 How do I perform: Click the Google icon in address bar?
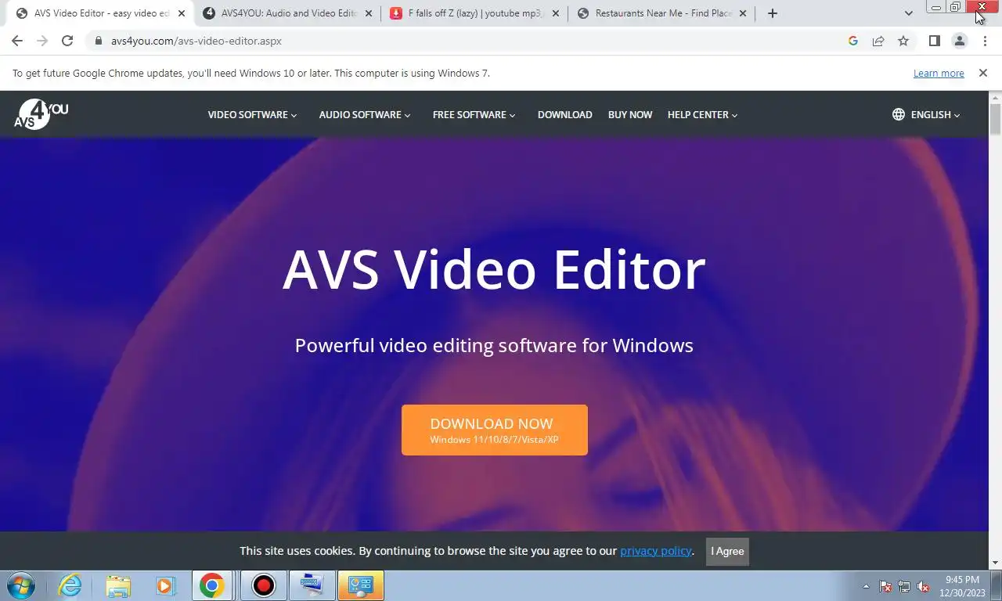pos(853,41)
